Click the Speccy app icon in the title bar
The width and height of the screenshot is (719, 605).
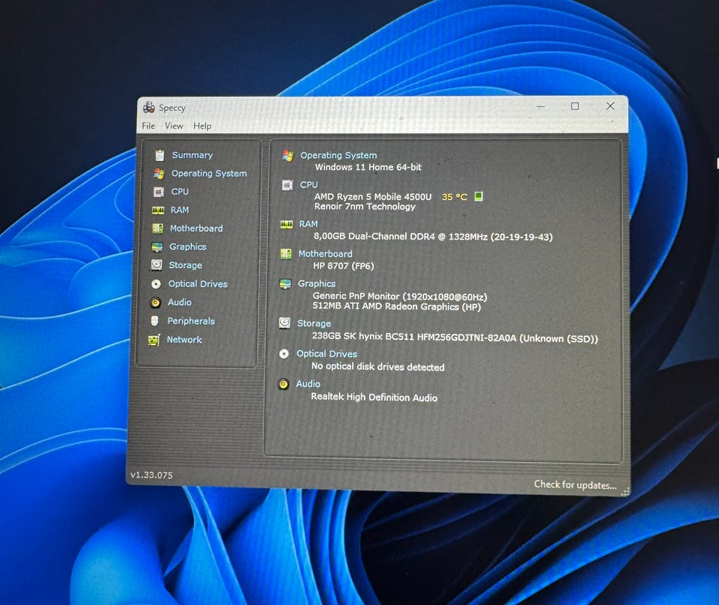(x=149, y=108)
